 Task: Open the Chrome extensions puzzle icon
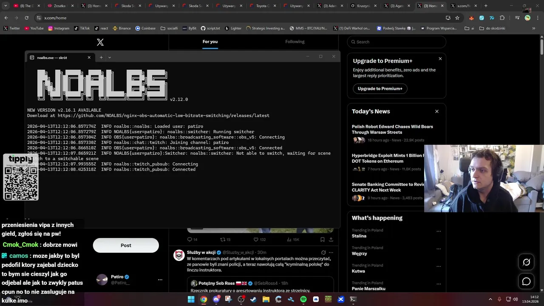pos(502,18)
